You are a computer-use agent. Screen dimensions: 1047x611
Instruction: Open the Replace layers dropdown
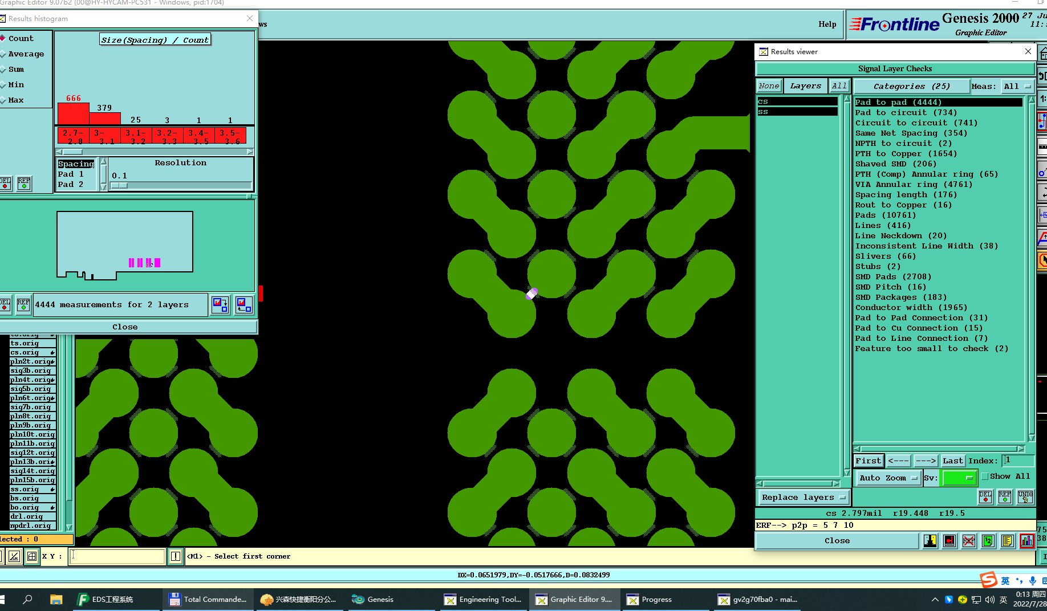(803, 497)
